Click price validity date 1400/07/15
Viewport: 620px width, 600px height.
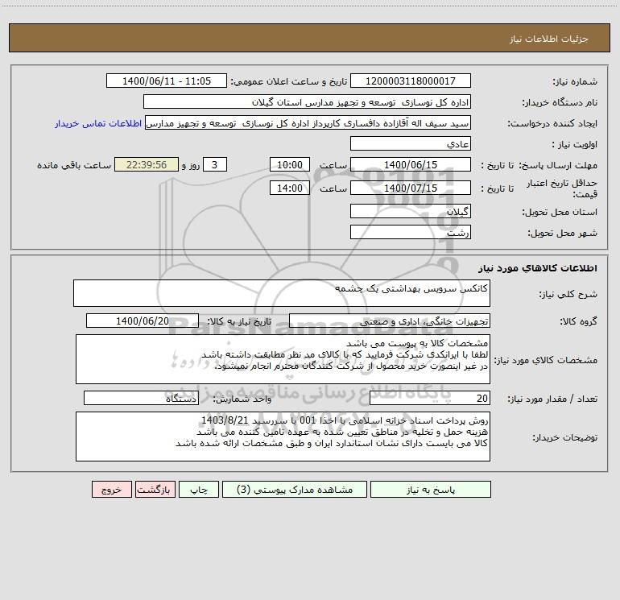pos(411,188)
